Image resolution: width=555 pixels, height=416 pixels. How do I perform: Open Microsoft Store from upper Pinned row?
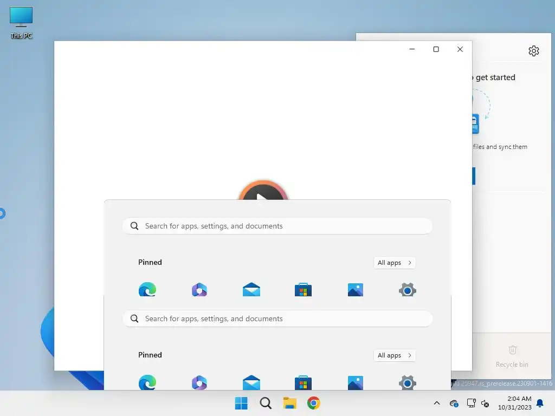pyautogui.click(x=304, y=290)
